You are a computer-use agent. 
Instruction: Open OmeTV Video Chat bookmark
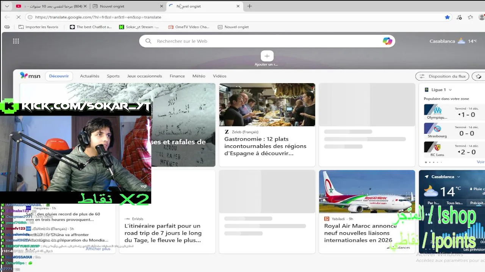click(189, 27)
